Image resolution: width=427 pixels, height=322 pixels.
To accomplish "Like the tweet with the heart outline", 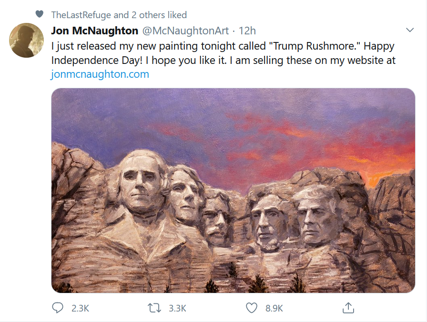I will tap(252, 308).
